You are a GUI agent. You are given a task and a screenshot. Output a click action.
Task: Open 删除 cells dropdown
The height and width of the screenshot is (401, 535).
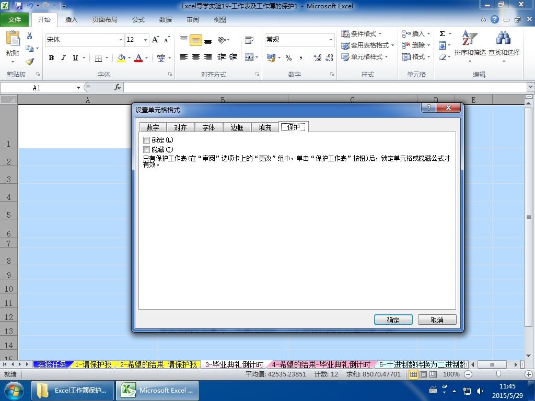point(429,45)
